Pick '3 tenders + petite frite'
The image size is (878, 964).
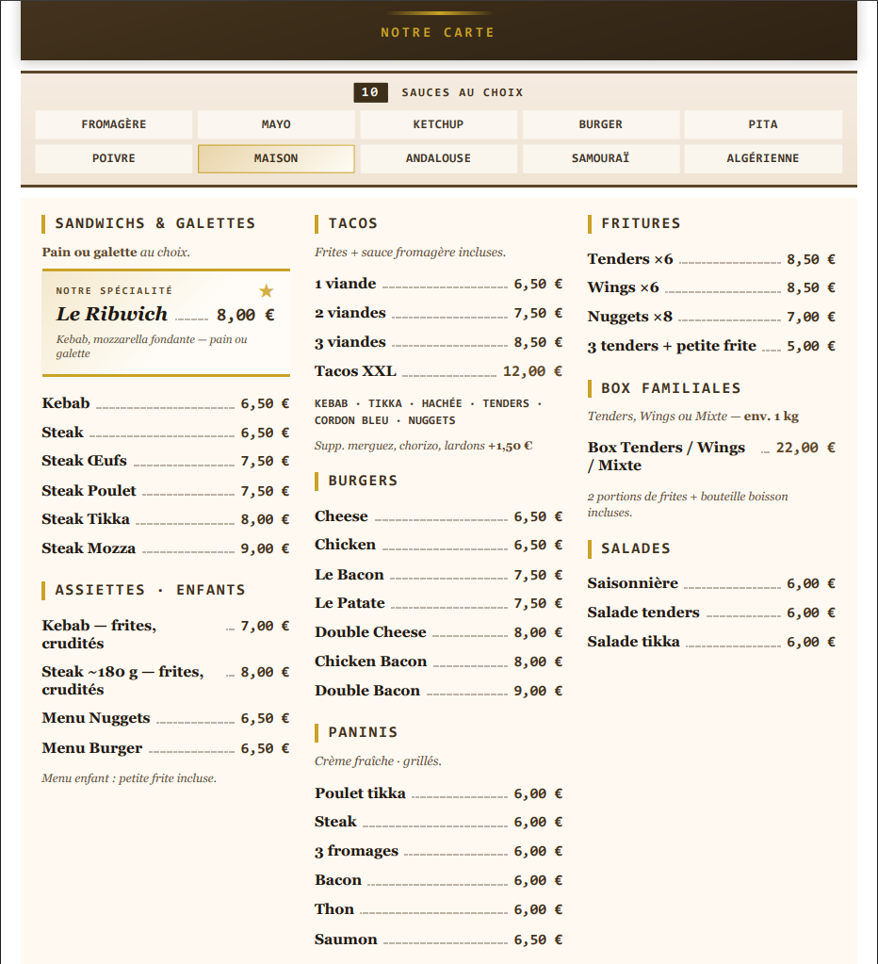pos(711,346)
